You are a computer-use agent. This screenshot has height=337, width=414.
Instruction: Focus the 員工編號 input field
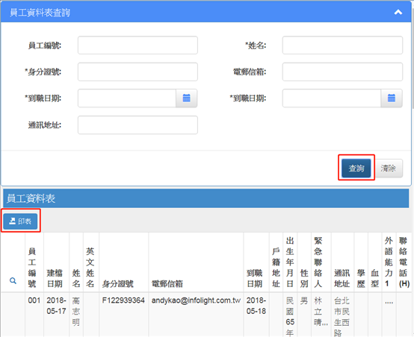(x=138, y=45)
